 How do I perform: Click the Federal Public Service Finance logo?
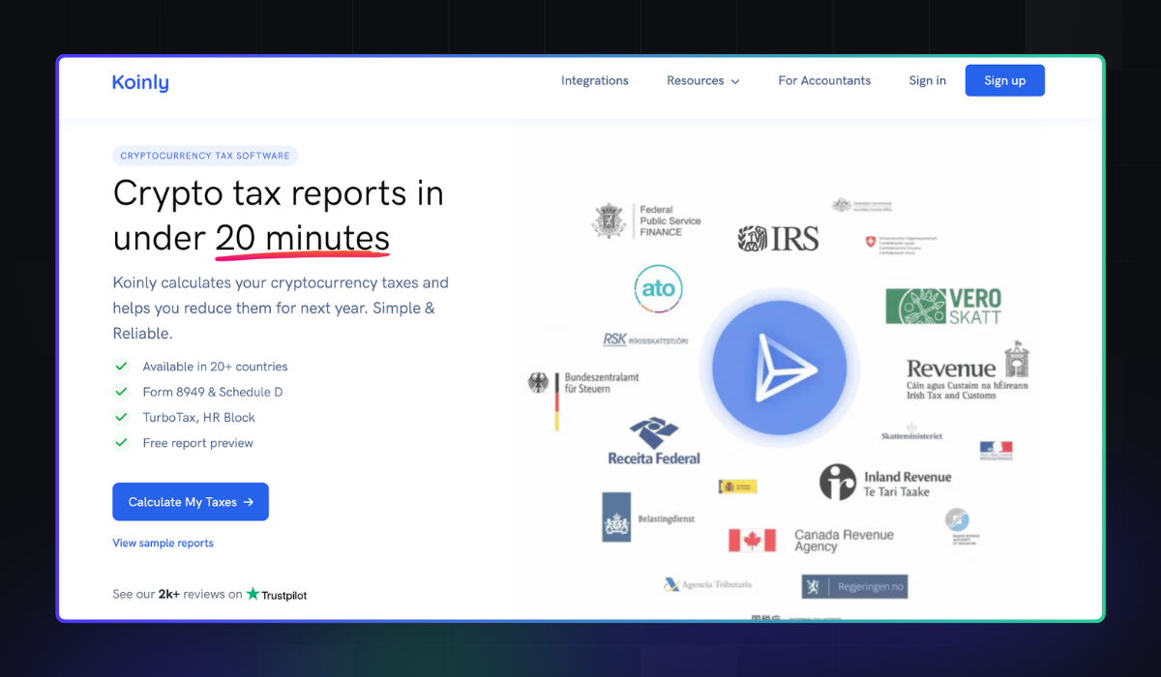click(x=646, y=221)
